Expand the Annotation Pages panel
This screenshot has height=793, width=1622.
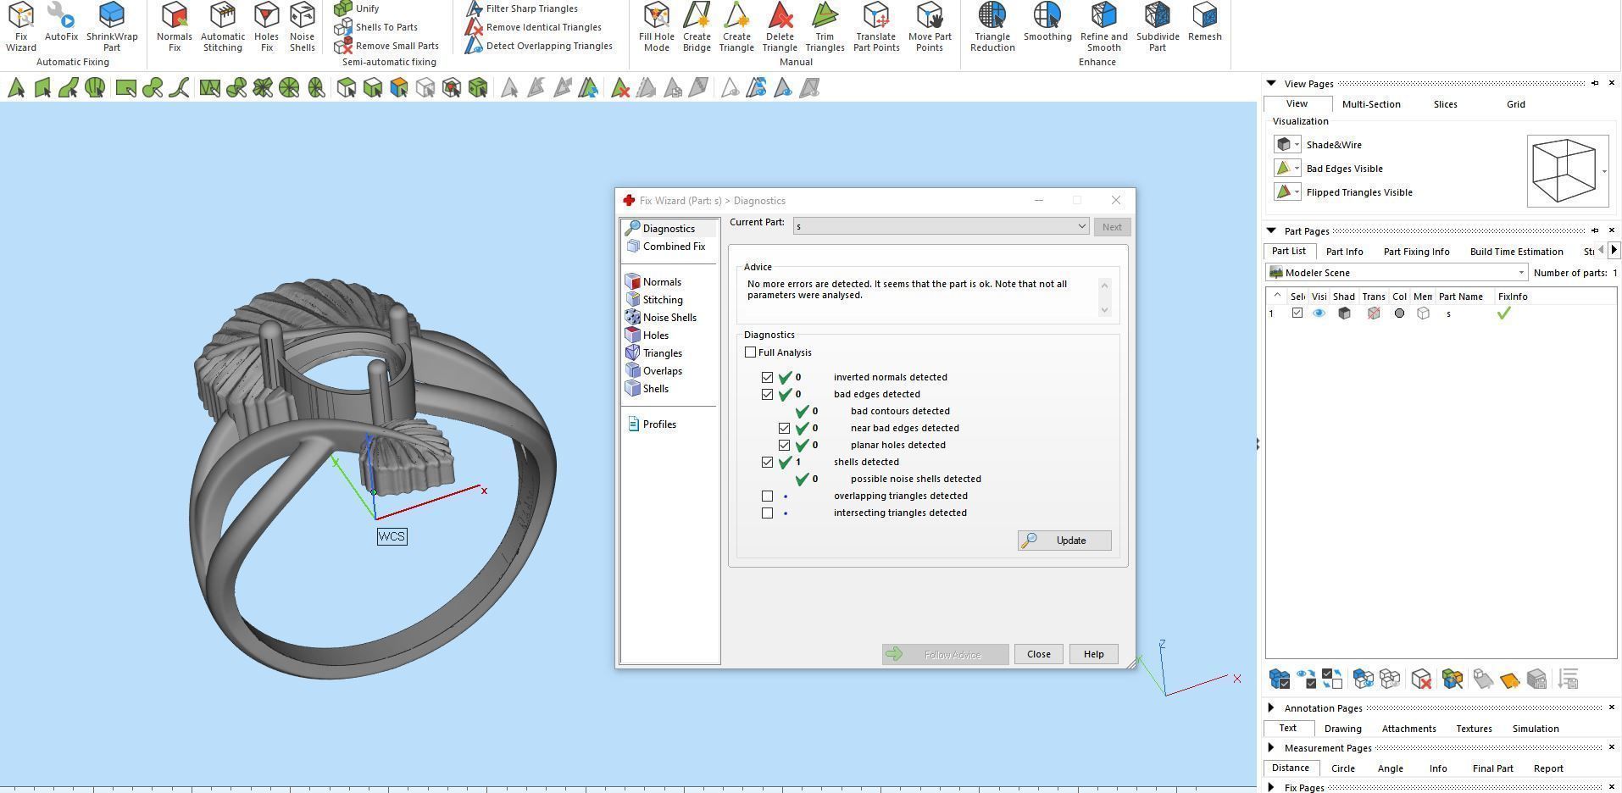[x=1271, y=707]
